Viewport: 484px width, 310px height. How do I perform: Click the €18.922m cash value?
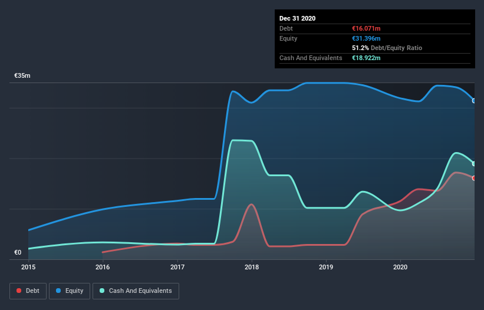tap(366, 58)
